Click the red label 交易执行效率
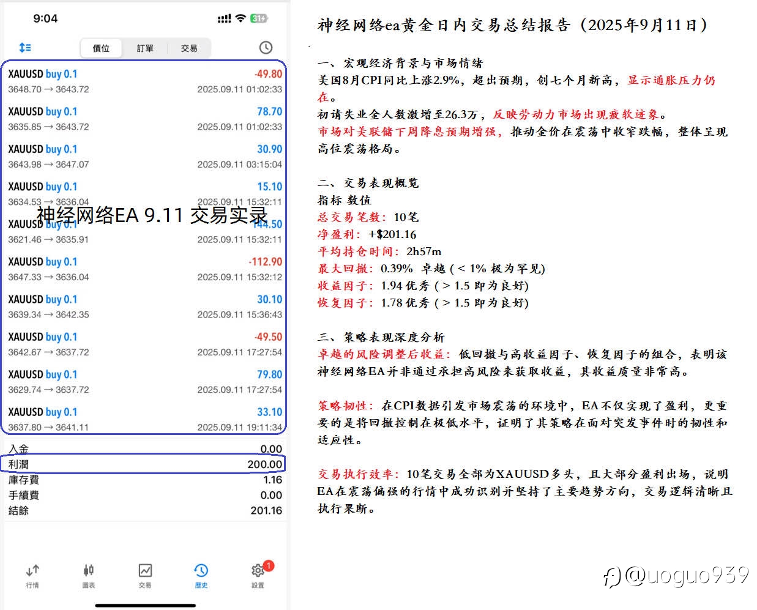The image size is (757, 610). 359,474
